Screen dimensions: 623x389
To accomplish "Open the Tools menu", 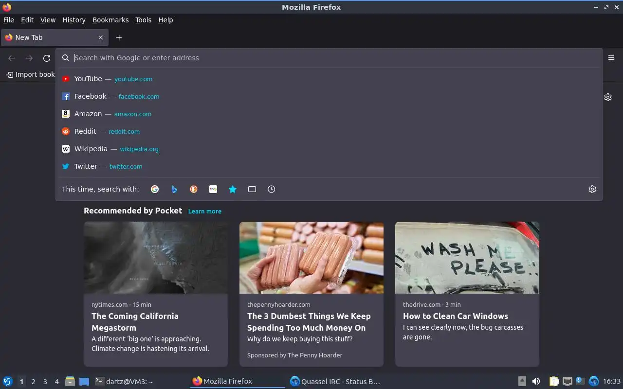I will coord(144,20).
